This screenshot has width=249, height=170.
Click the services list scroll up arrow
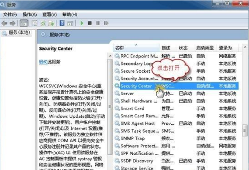click(245, 47)
